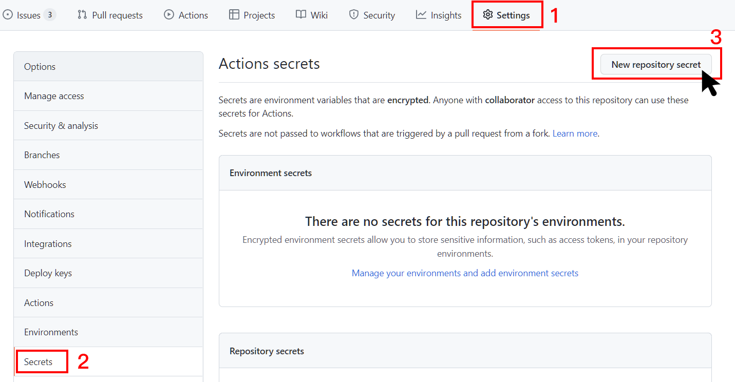
Task: Open Manage your environments and add secrets link
Action: coord(465,273)
